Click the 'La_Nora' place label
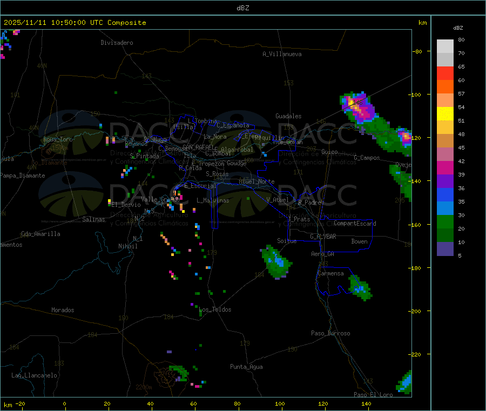Screen dimensions: 486x411 pos(215,137)
